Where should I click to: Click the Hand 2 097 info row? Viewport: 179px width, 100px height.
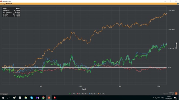[x=11, y=8]
